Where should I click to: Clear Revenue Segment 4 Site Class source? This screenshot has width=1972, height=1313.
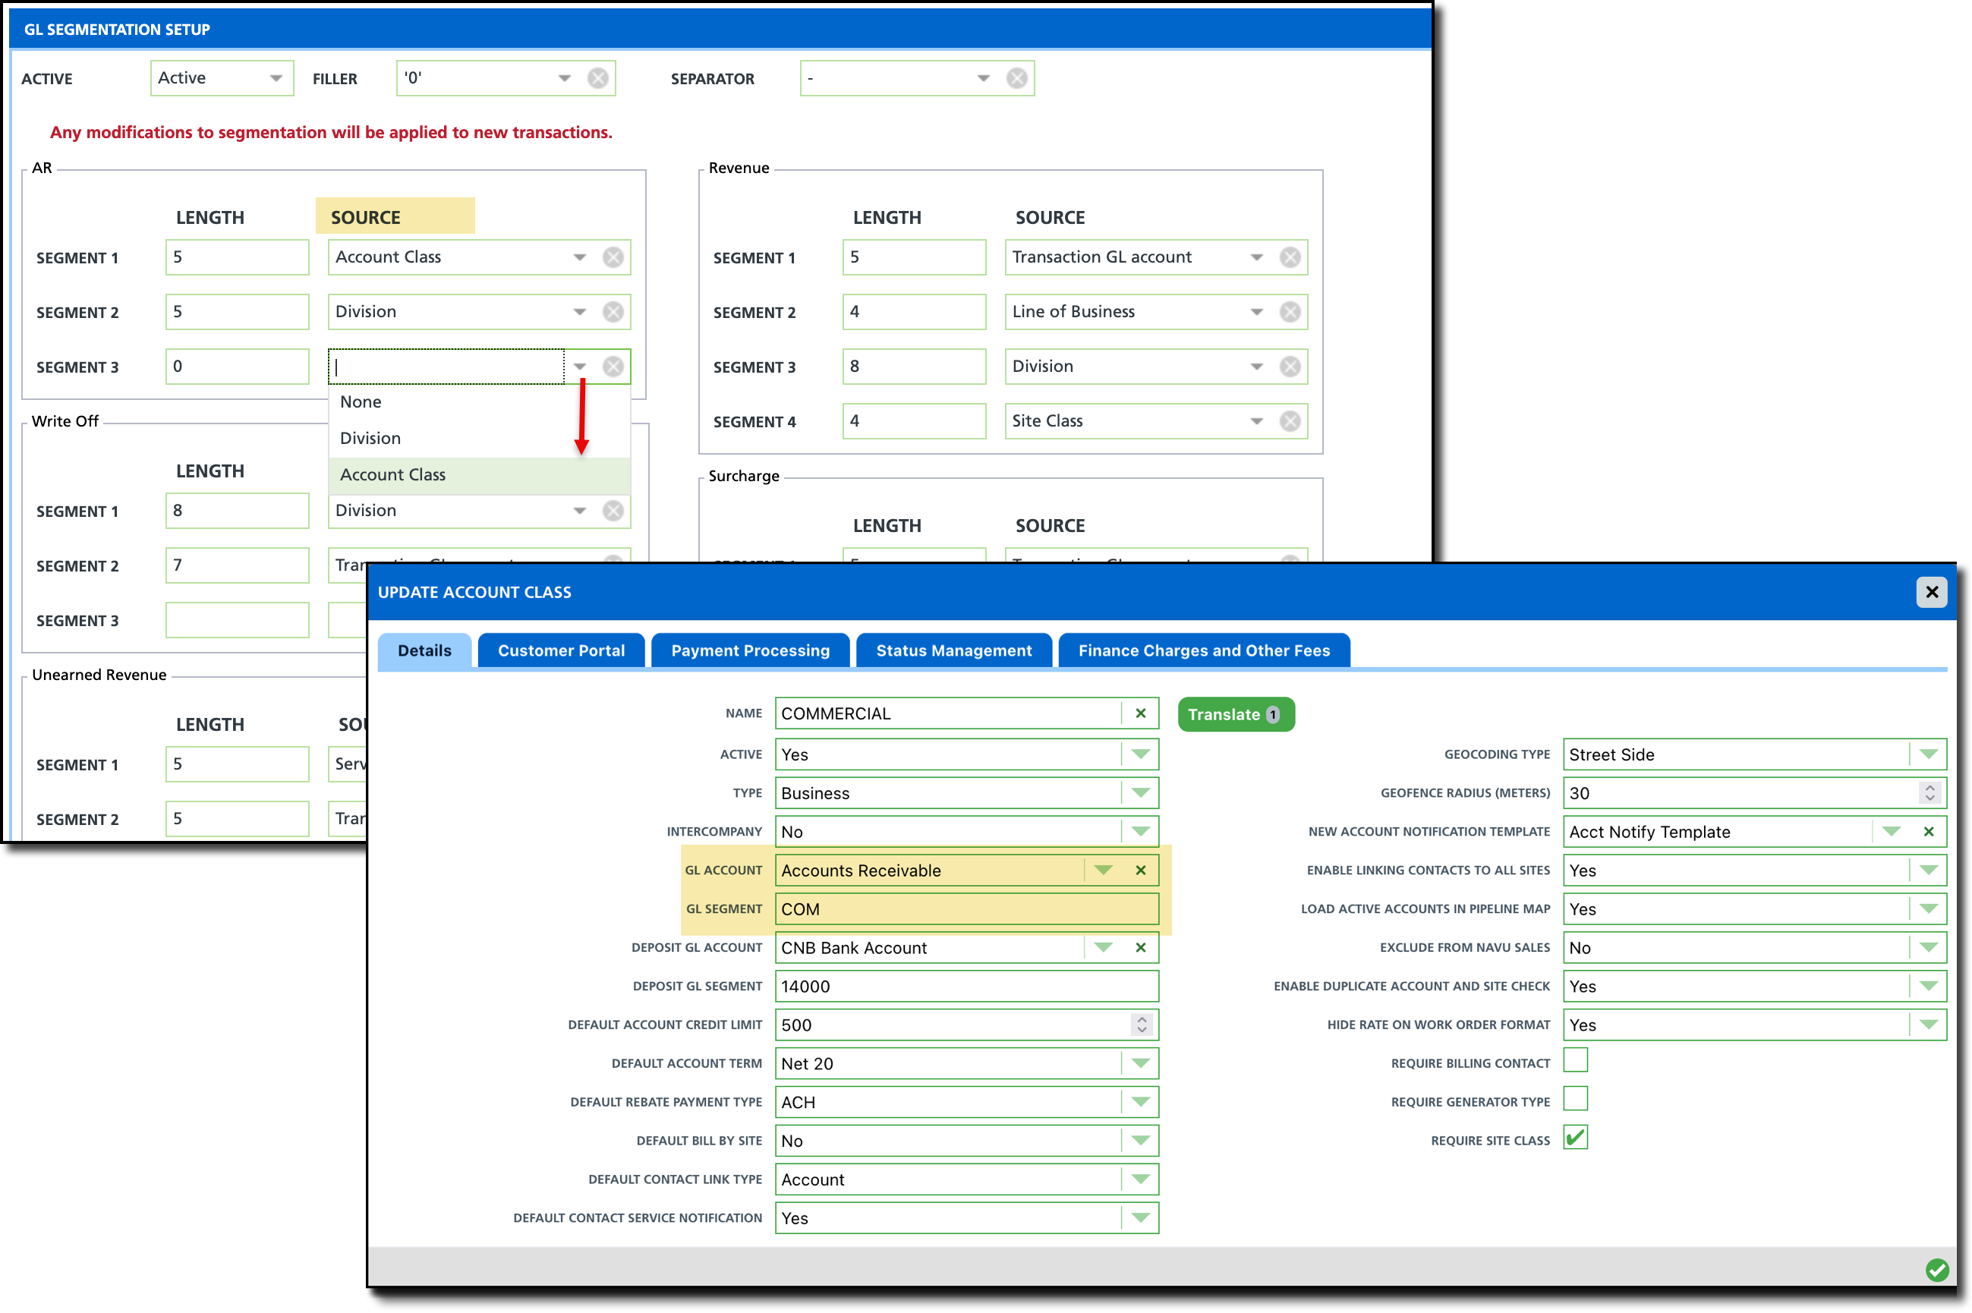[1290, 421]
